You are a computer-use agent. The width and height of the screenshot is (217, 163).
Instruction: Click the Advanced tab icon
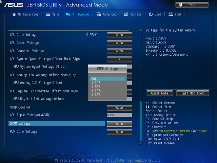(99, 14)
